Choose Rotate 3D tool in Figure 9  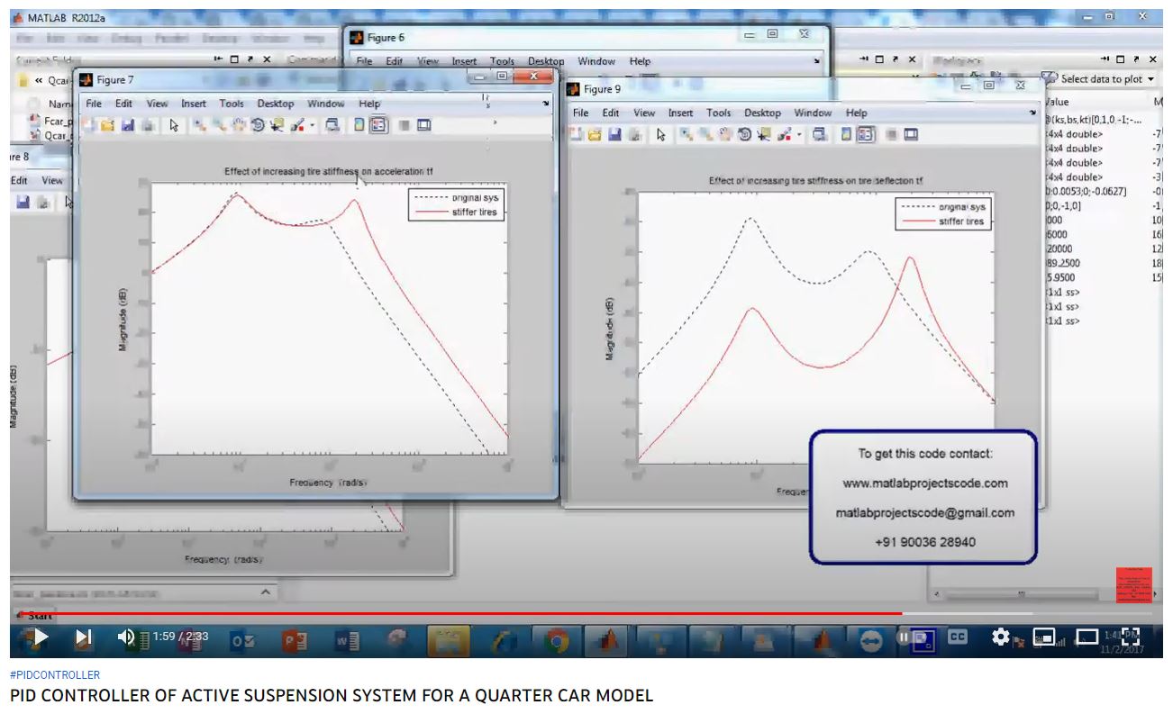745,135
